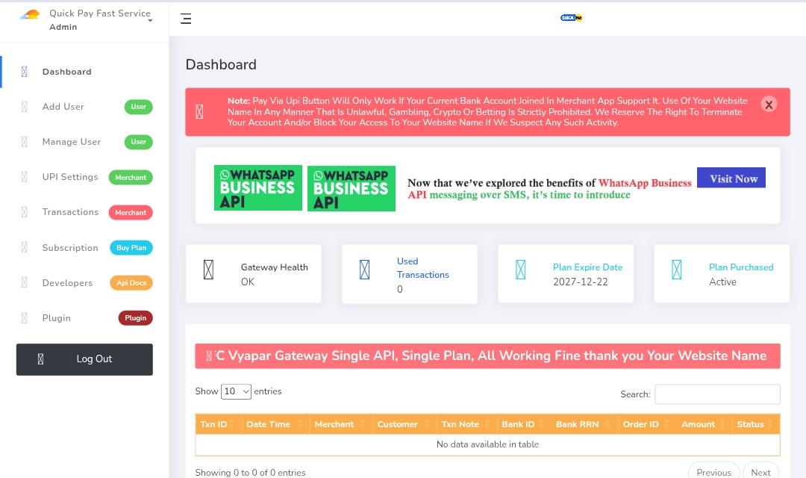
Task: Open Transactions from the sidebar
Action: tap(70, 212)
